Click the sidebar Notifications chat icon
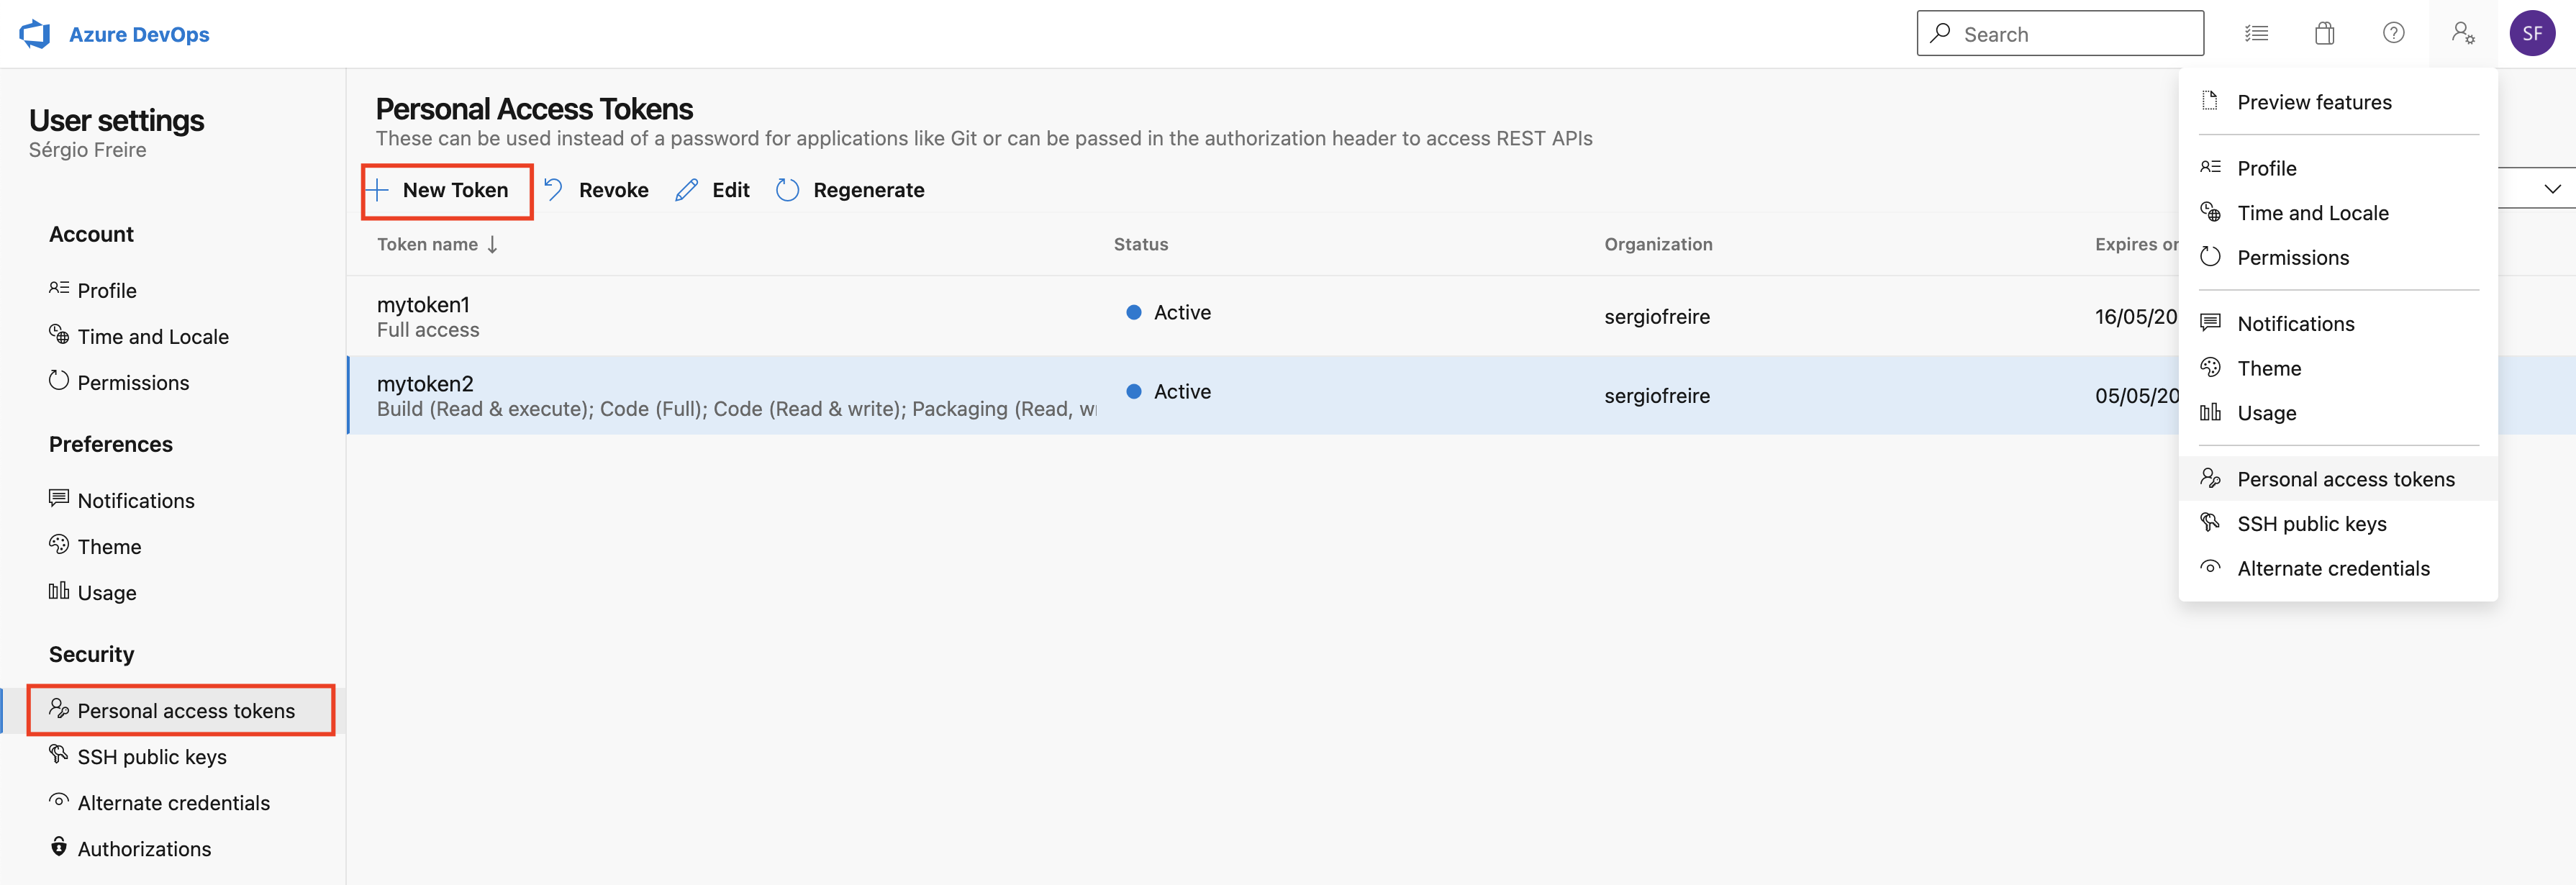 pyautogui.click(x=59, y=499)
